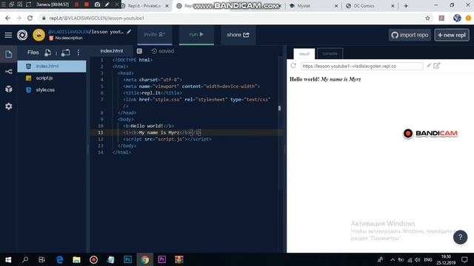Screen dimensions: 474x266
Task: Select the index.html editor tab
Action: click(x=112, y=51)
